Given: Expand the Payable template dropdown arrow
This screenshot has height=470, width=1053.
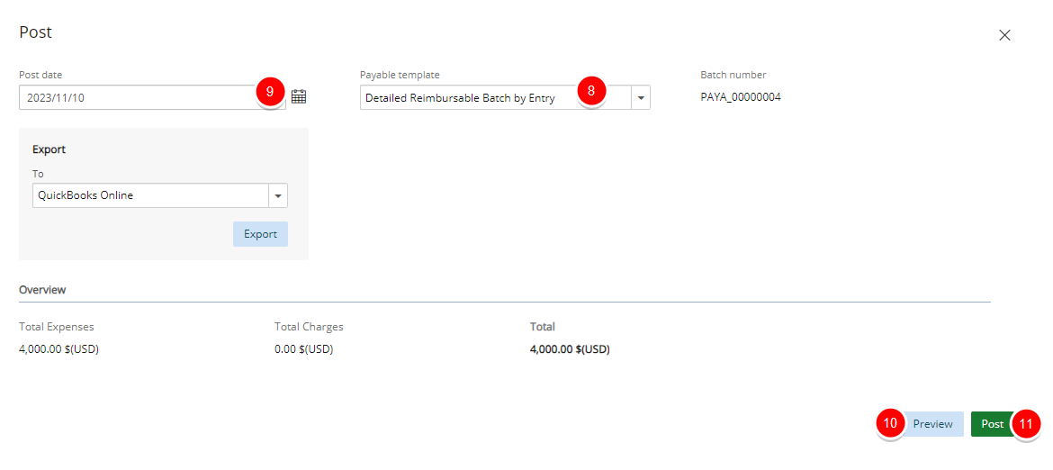Looking at the screenshot, I should [641, 97].
